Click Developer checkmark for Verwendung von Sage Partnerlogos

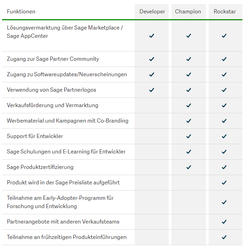152,90
